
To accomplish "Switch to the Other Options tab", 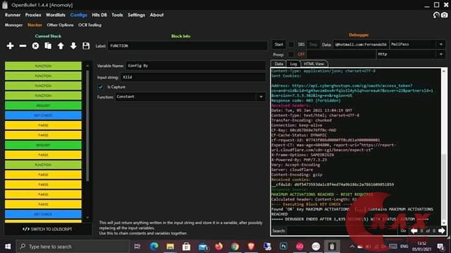I will click(x=60, y=25).
